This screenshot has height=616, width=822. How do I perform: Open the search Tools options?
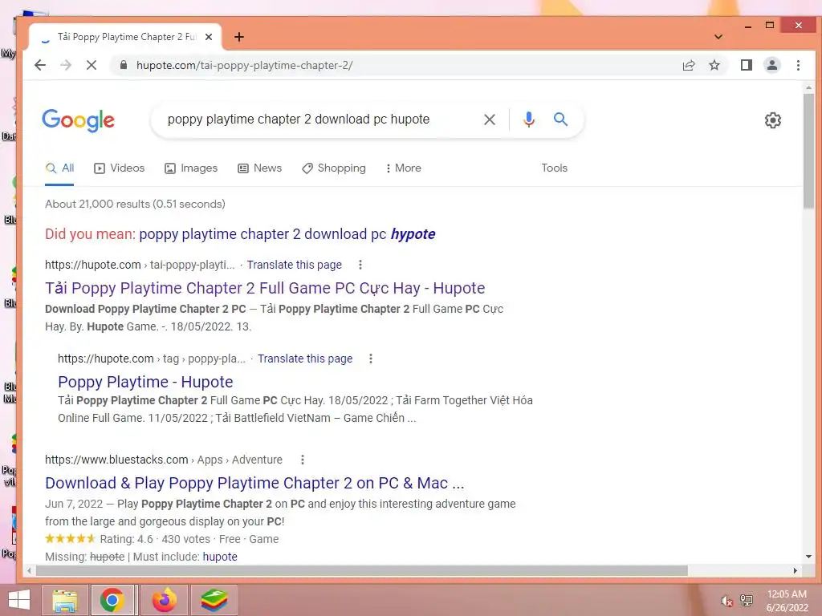tap(554, 168)
